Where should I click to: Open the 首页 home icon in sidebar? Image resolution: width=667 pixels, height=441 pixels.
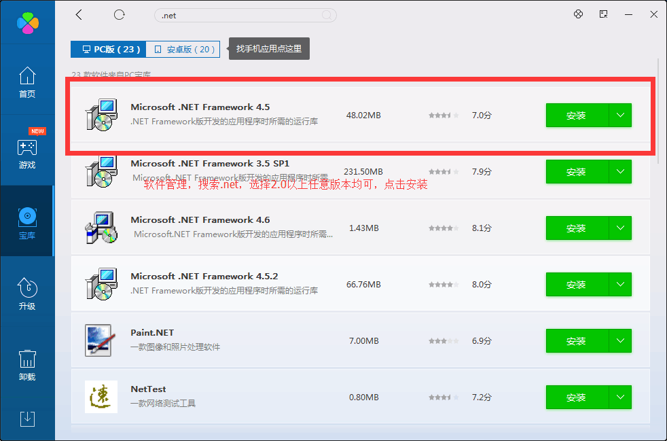27,82
